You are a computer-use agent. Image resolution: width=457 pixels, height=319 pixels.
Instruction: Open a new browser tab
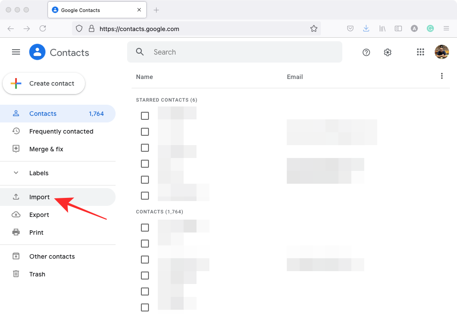tap(156, 10)
